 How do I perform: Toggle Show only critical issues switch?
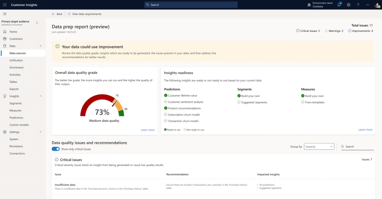coord(56,149)
